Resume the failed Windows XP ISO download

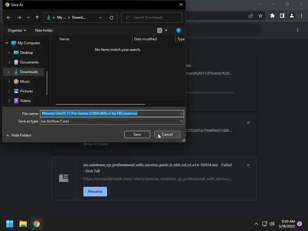point(95,192)
